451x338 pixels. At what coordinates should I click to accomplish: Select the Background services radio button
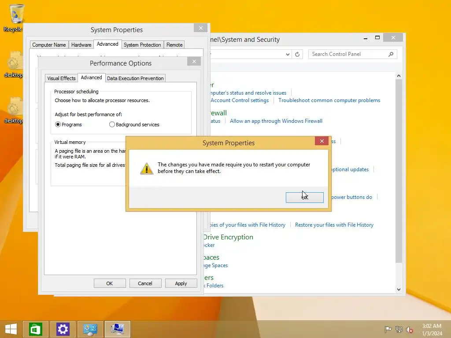[x=134, y=125]
